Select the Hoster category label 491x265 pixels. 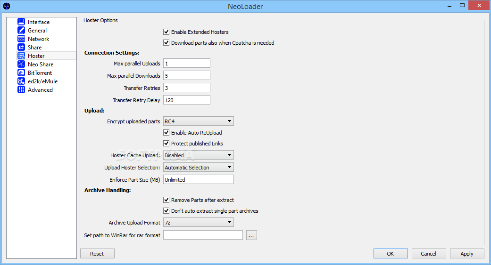[36, 56]
